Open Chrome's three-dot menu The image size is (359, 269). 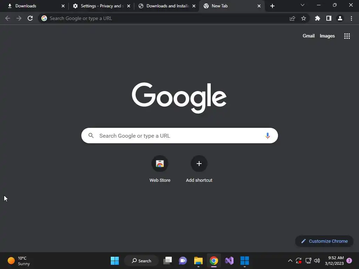[351, 18]
